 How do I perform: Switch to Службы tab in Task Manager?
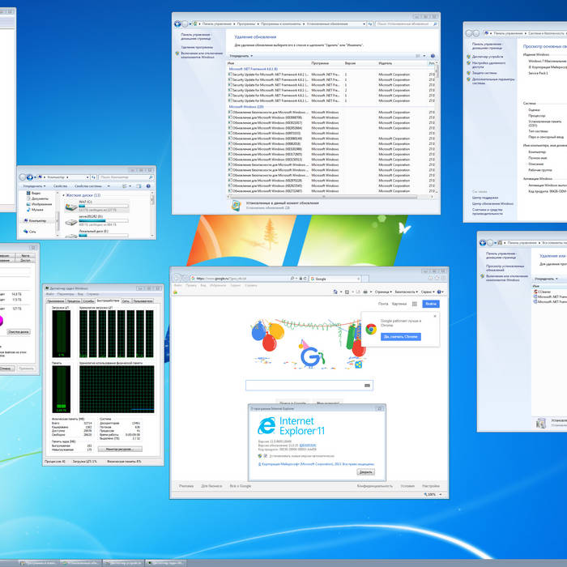[x=88, y=301]
